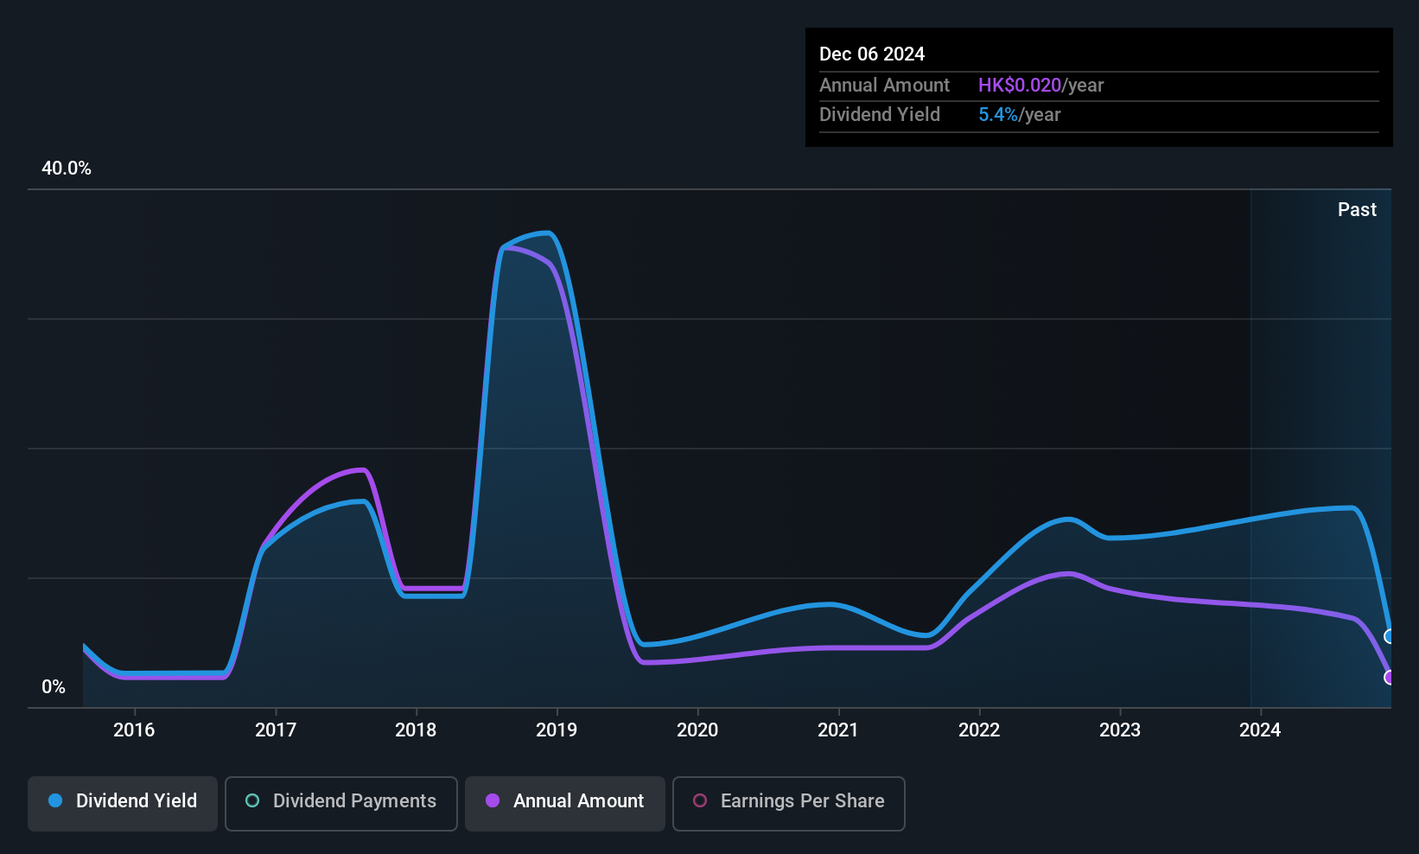
Task: Select the blue endpoint marker on yield line
Action: click(1390, 636)
